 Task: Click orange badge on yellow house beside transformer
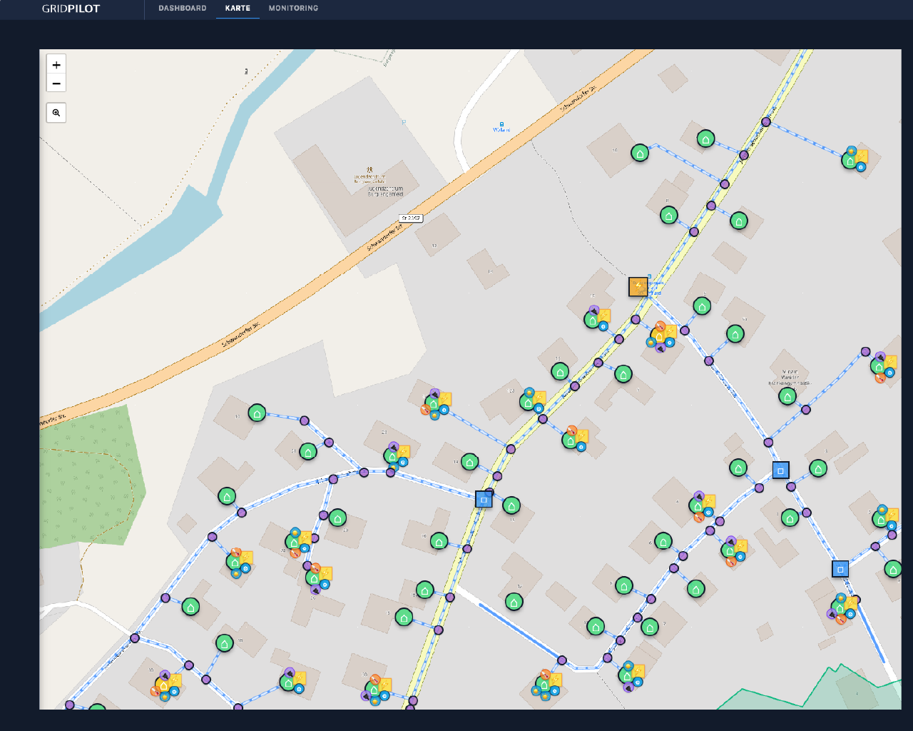tap(660, 326)
